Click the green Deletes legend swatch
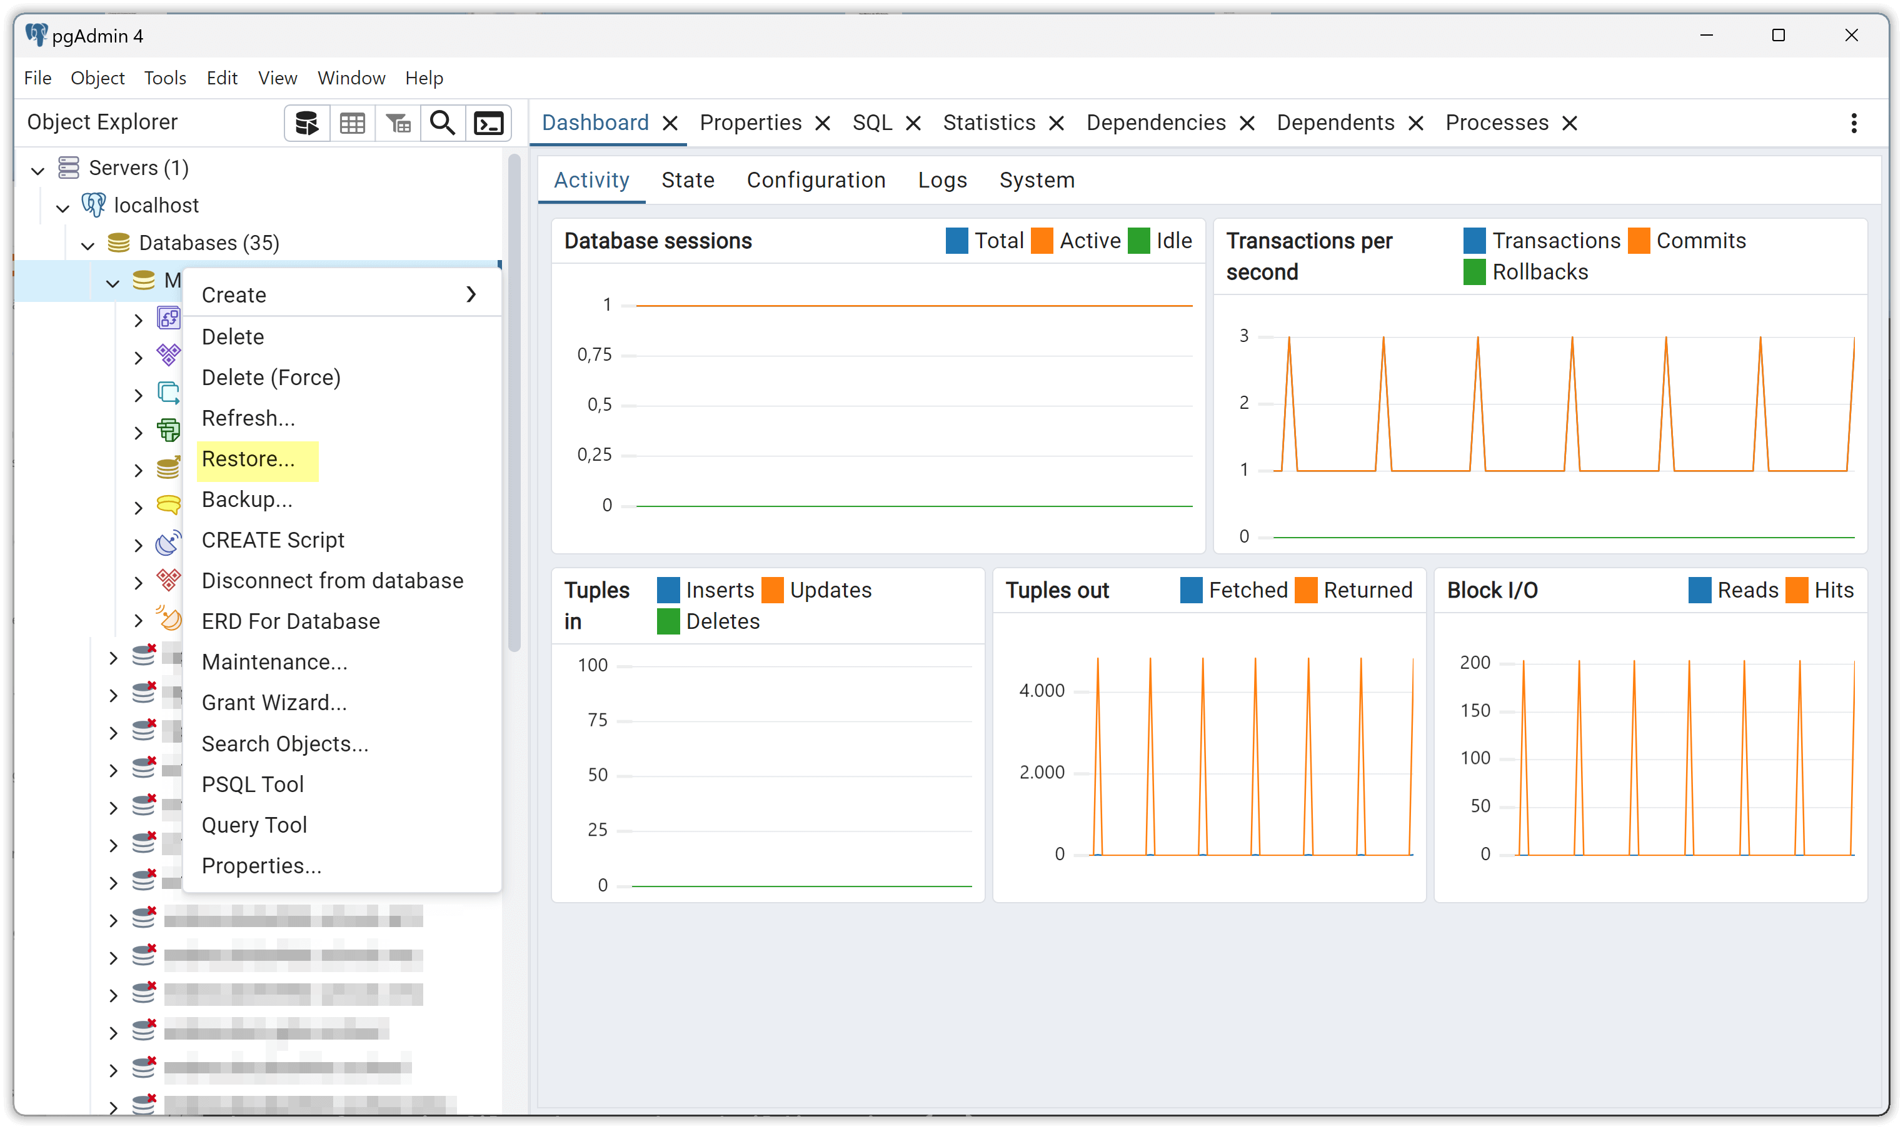Viewport: 1903px width, 1129px height. click(667, 621)
